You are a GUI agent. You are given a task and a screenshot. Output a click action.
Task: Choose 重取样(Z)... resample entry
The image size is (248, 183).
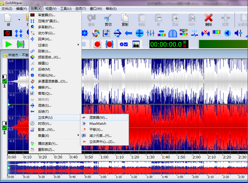click(55, 150)
